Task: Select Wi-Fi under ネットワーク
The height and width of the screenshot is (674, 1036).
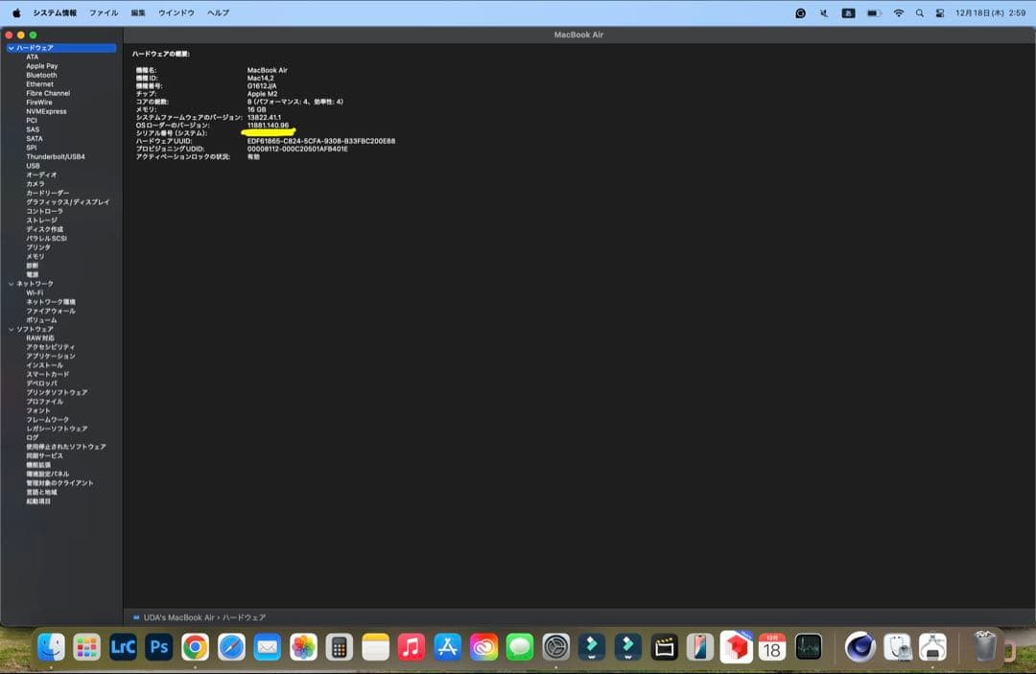Action: [x=35, y=292]
